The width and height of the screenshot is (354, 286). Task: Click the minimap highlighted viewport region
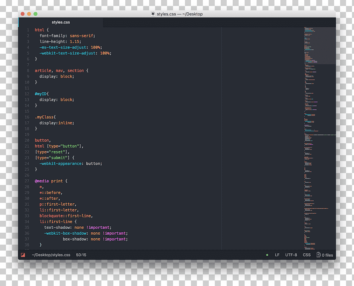[320, 46]
